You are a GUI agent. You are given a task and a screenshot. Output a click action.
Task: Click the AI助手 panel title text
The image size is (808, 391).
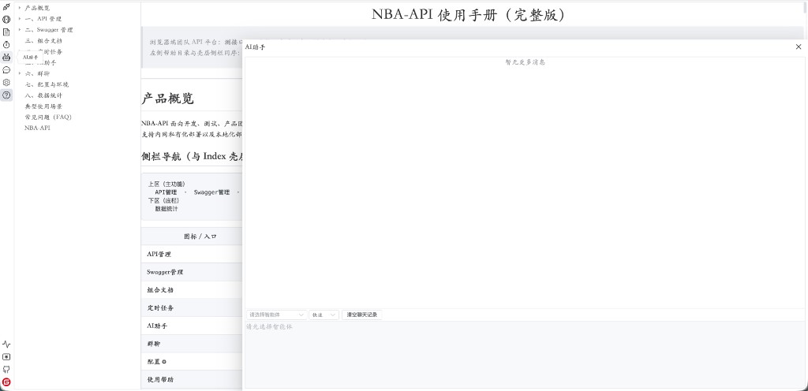[255, 47]
